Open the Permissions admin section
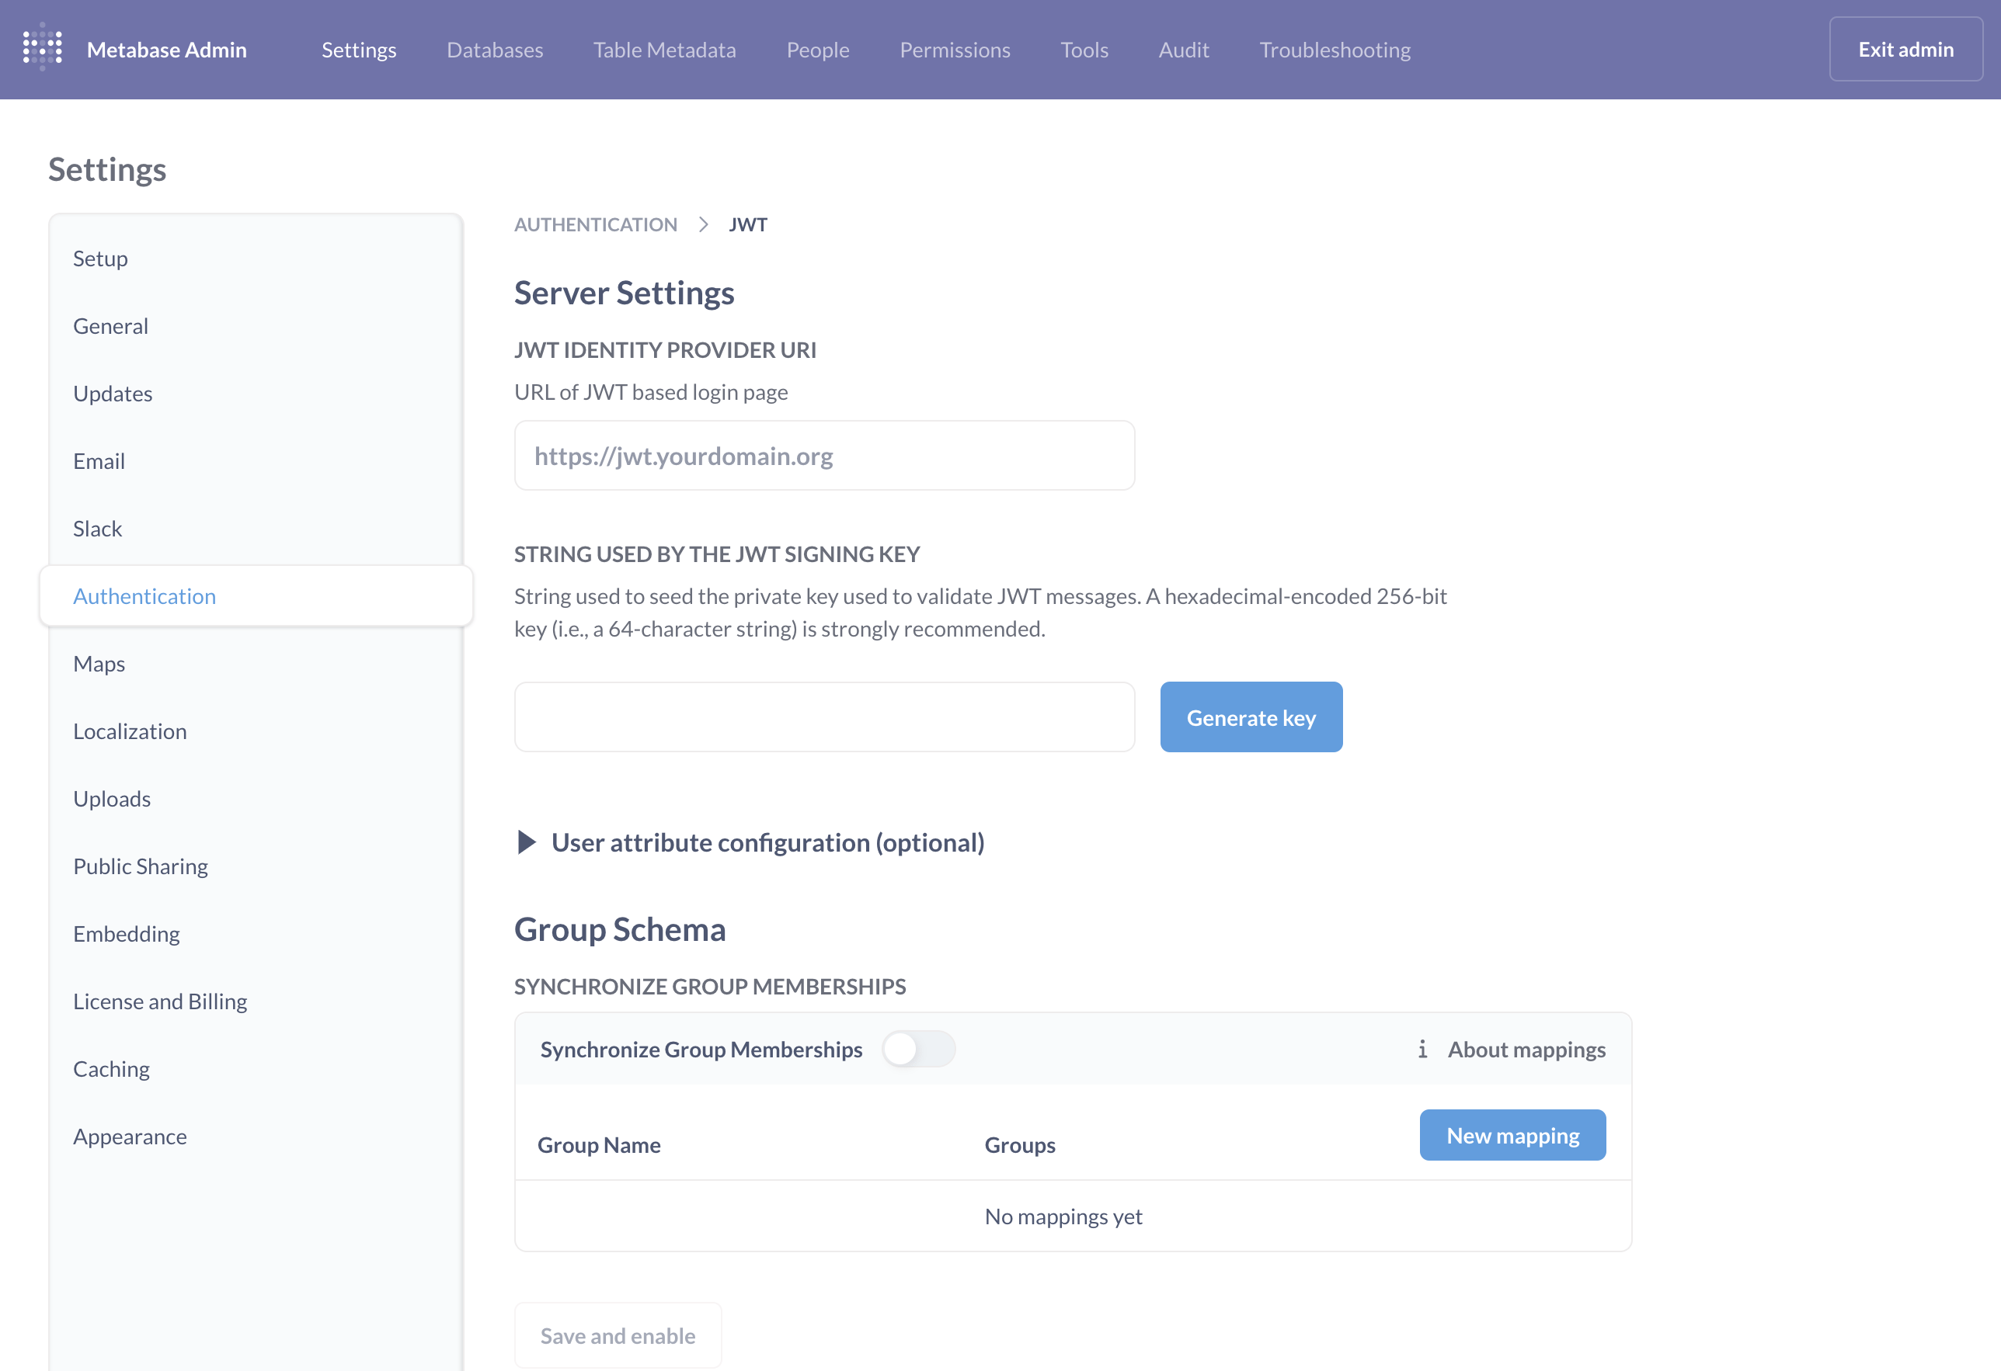This screenshot has width=2001, height=1371. tap(955, 50)
